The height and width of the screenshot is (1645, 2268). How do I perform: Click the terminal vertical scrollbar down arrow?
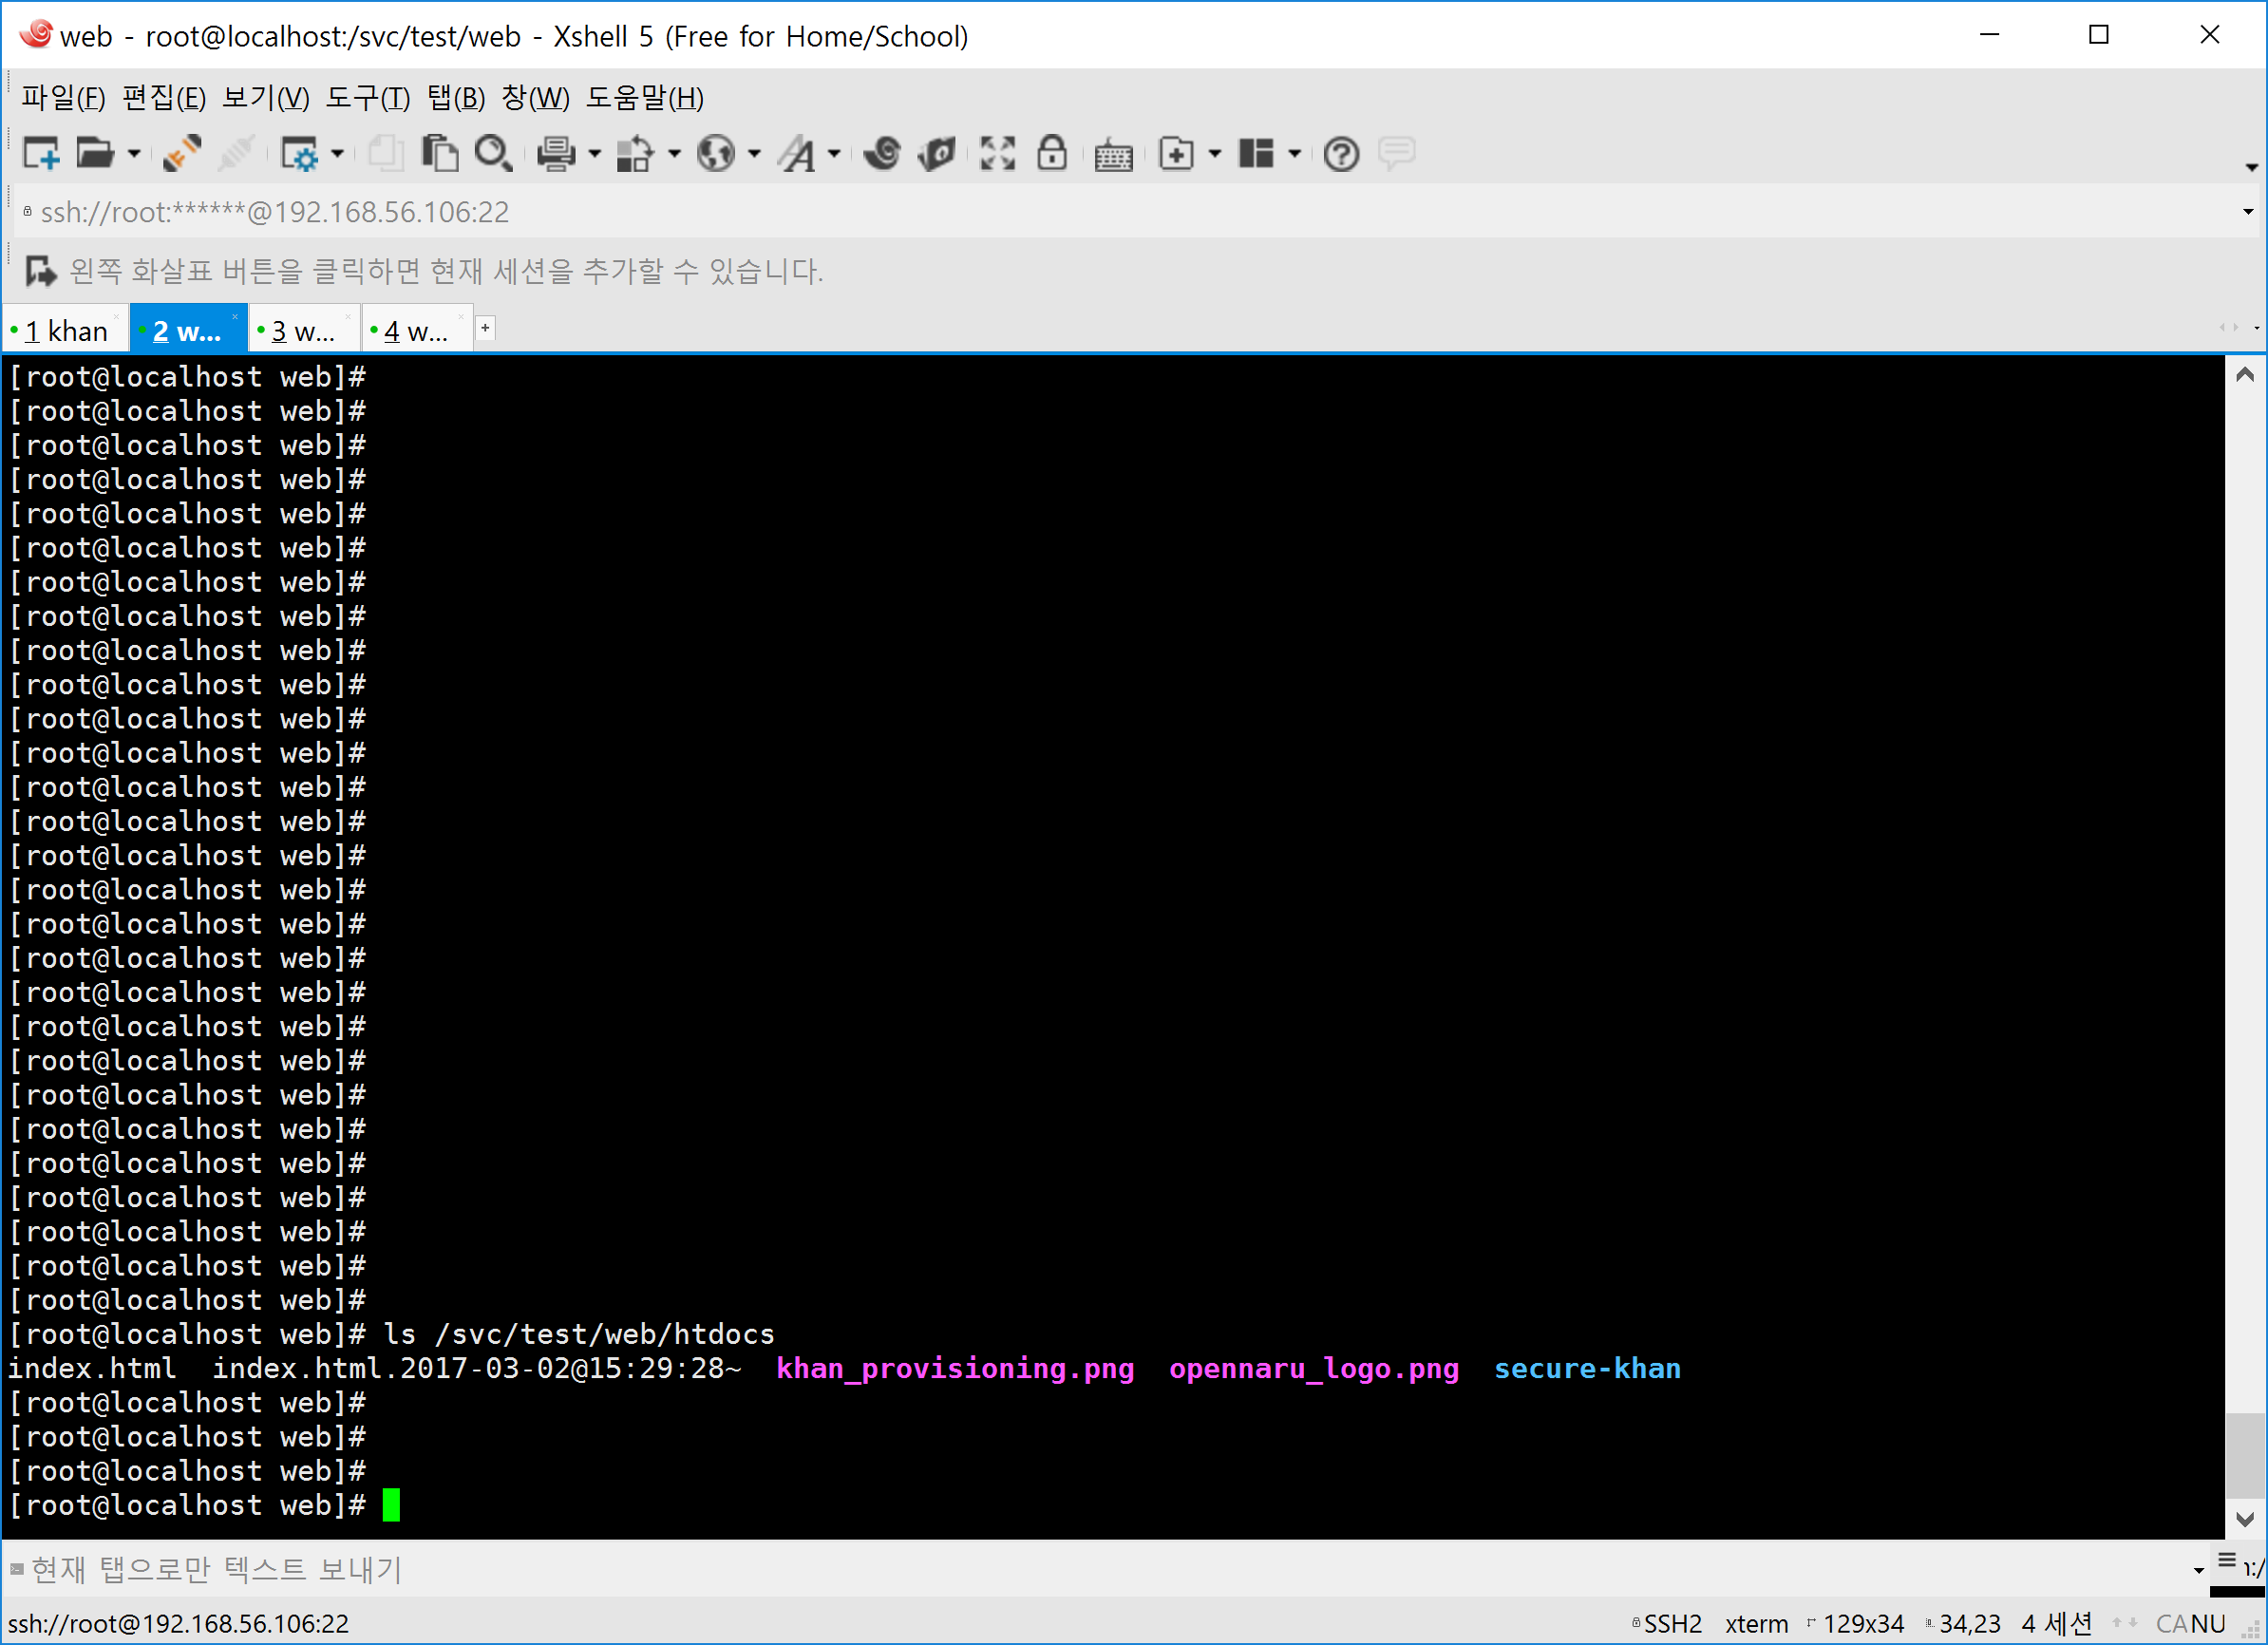(x=2244, y=1519)
